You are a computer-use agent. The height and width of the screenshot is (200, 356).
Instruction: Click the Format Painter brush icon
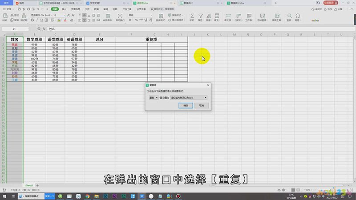24,16
